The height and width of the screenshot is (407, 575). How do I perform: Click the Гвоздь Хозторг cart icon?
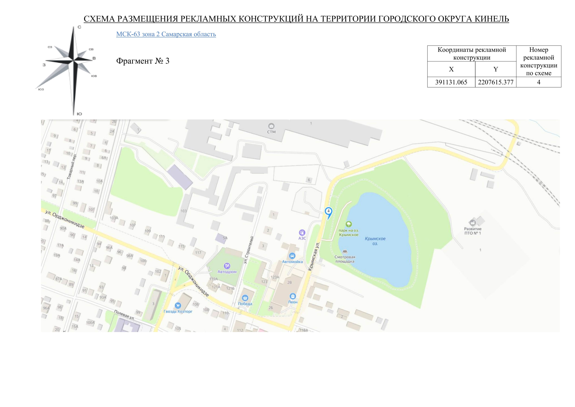point(178,306)
